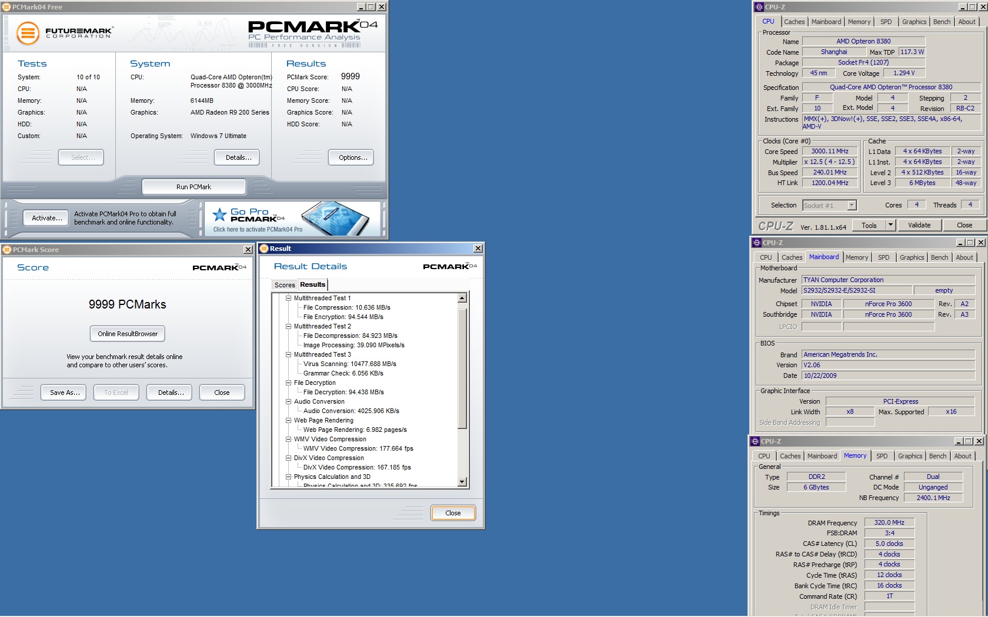The width and height of the screenshot is (988, 617).
Task: Click the DRAM Frequency 320.0 MHz value
Action: [x=889, y=522]
